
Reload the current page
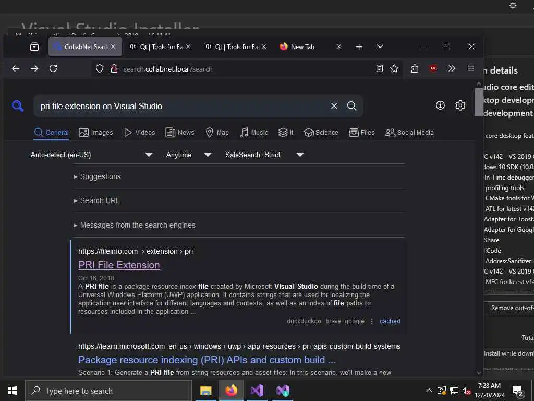(x=54, y=68)
